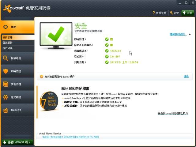Open 設定 with the wrench icon
196x147 pixels.
[x=171, y=13]
